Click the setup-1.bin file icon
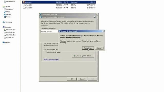 tap(24, 5)
